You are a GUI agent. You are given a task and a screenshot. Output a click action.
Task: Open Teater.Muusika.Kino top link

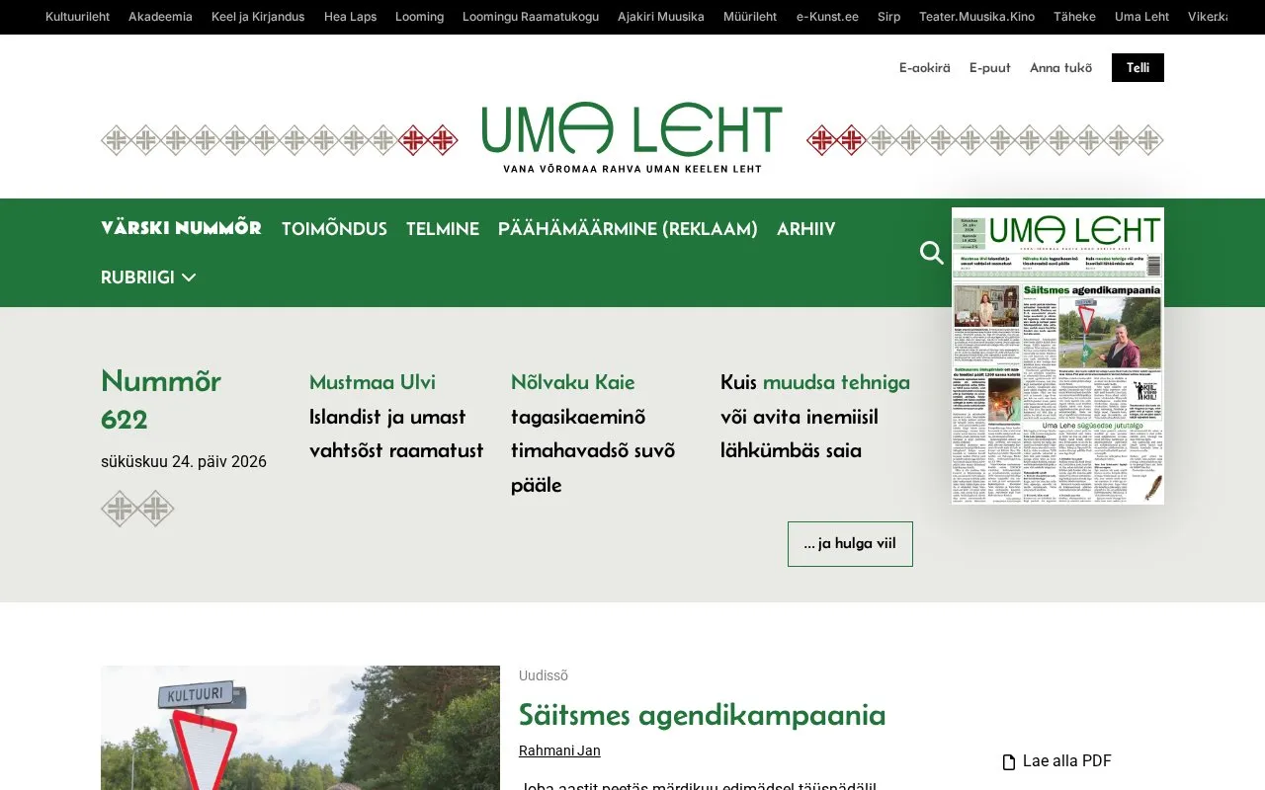976,17
